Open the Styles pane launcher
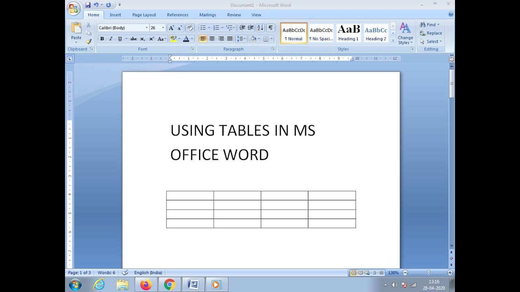This screenshot has height=292, width=520. point(412,49)
